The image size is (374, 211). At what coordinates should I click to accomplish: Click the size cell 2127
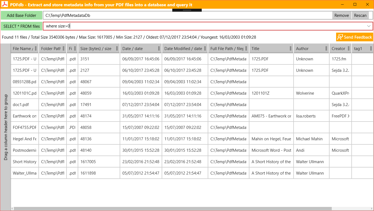pyautogui.click(x=99, y=70)
